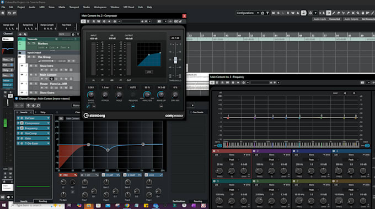Image resolution: width=375 pixels, height=209 pixels.
Task: Click the speaker icon in Frequency plugin display
Action: pyautogui.click(x=345, y=94)
